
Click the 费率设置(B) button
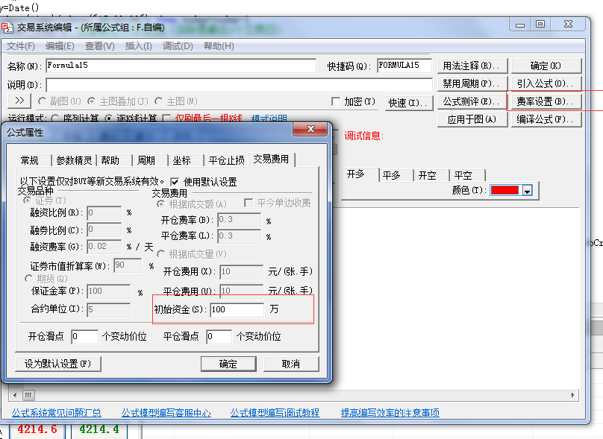pos(544,101)
